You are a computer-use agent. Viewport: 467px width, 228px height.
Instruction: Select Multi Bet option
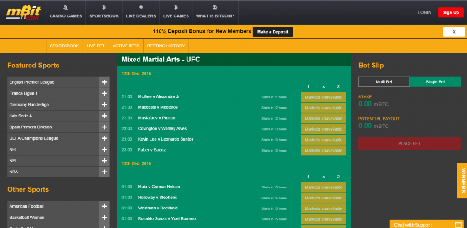pyautogui.click(x=384, y=82)
